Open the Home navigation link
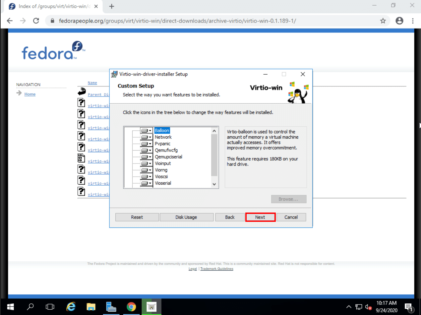 pos(30,94)
